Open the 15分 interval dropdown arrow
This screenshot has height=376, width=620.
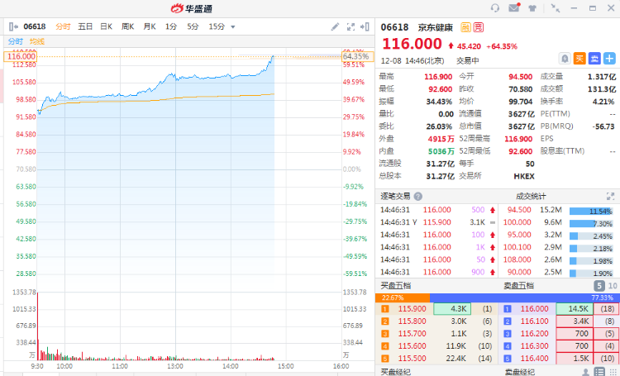click(x=232, y=26)
